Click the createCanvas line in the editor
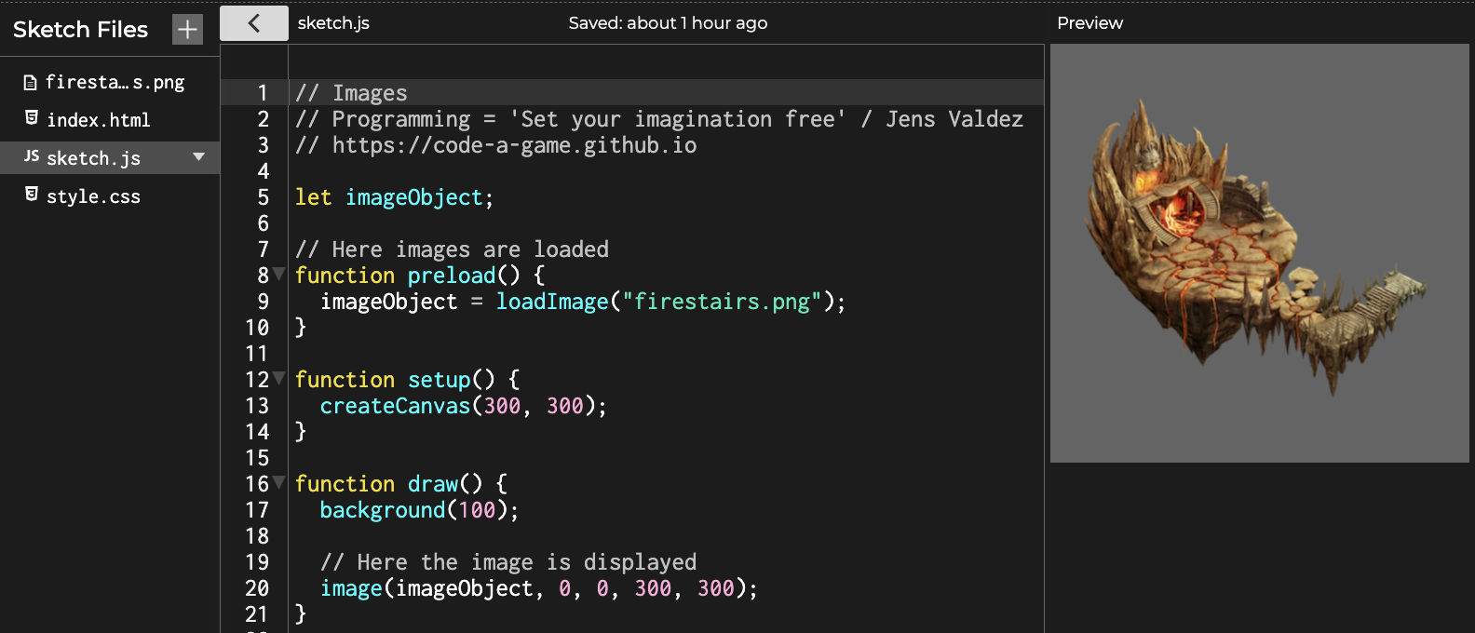 [463, 406]
